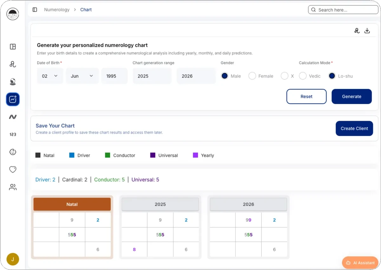
Task: Select the 2026 chart header
Action: (248, 204)
